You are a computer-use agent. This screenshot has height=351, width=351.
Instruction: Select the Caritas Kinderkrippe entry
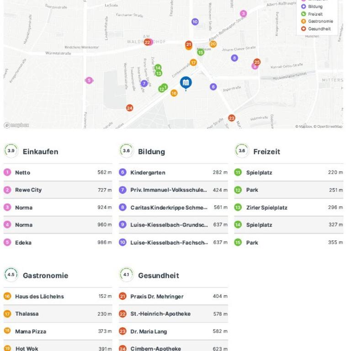coord(173,207)
